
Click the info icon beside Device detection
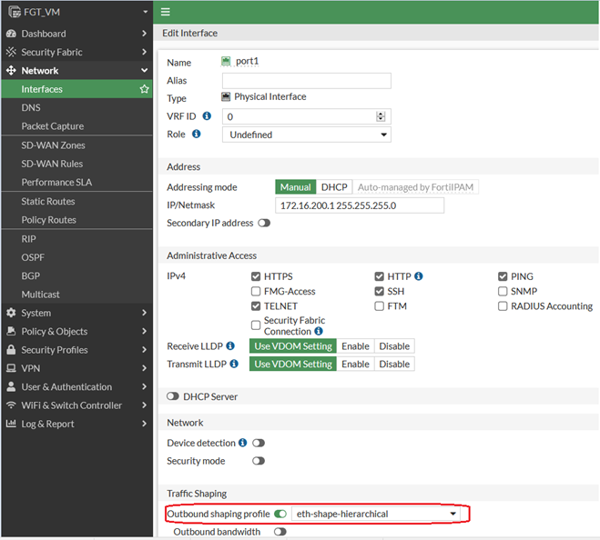(x=242, y=443)
